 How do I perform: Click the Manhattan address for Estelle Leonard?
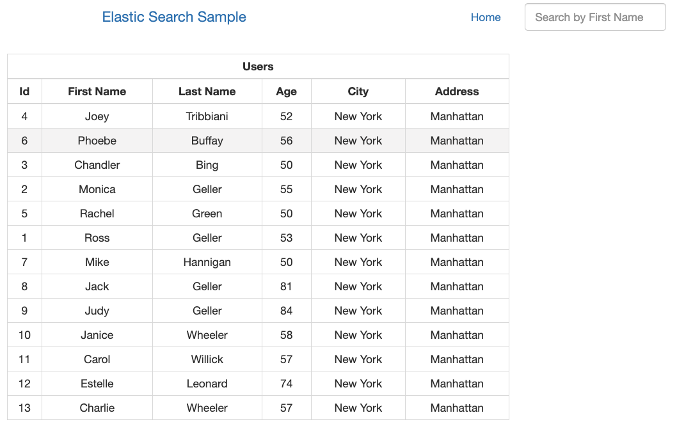coord(456,383)
